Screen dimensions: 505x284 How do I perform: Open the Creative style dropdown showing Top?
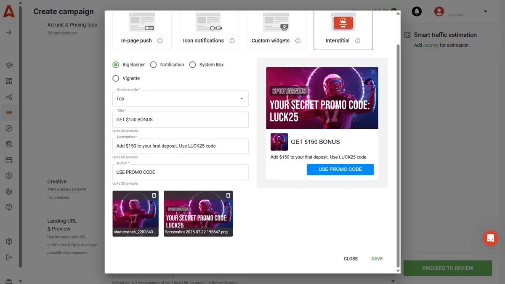[x=180, y=98]
